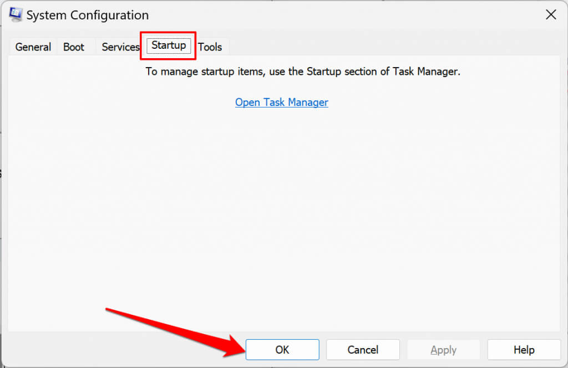Click the greyed-out Apply button
This screenshot has width=568, height=368.
443,350
